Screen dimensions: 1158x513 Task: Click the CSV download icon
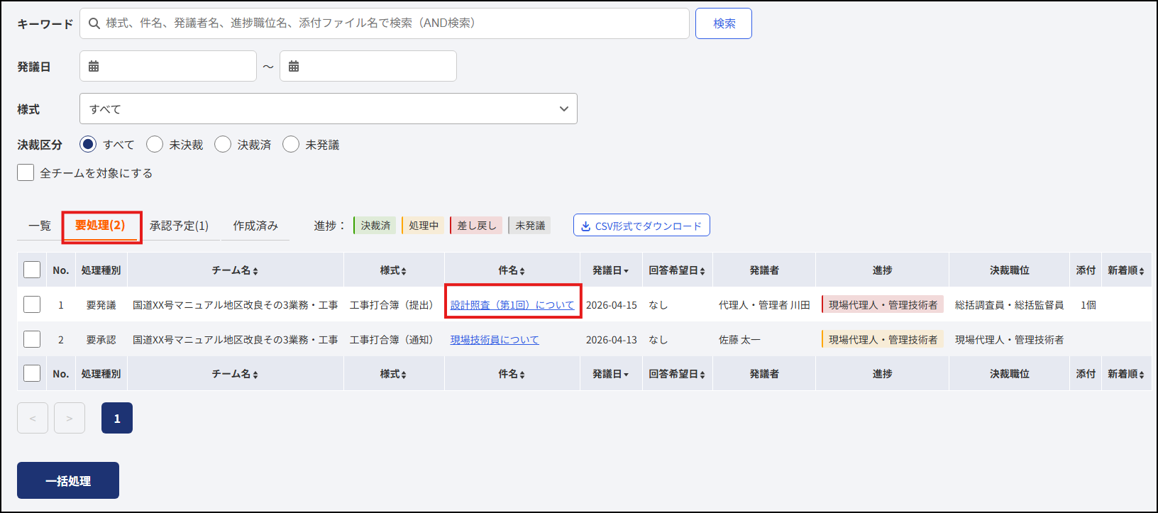coord(585,226)
